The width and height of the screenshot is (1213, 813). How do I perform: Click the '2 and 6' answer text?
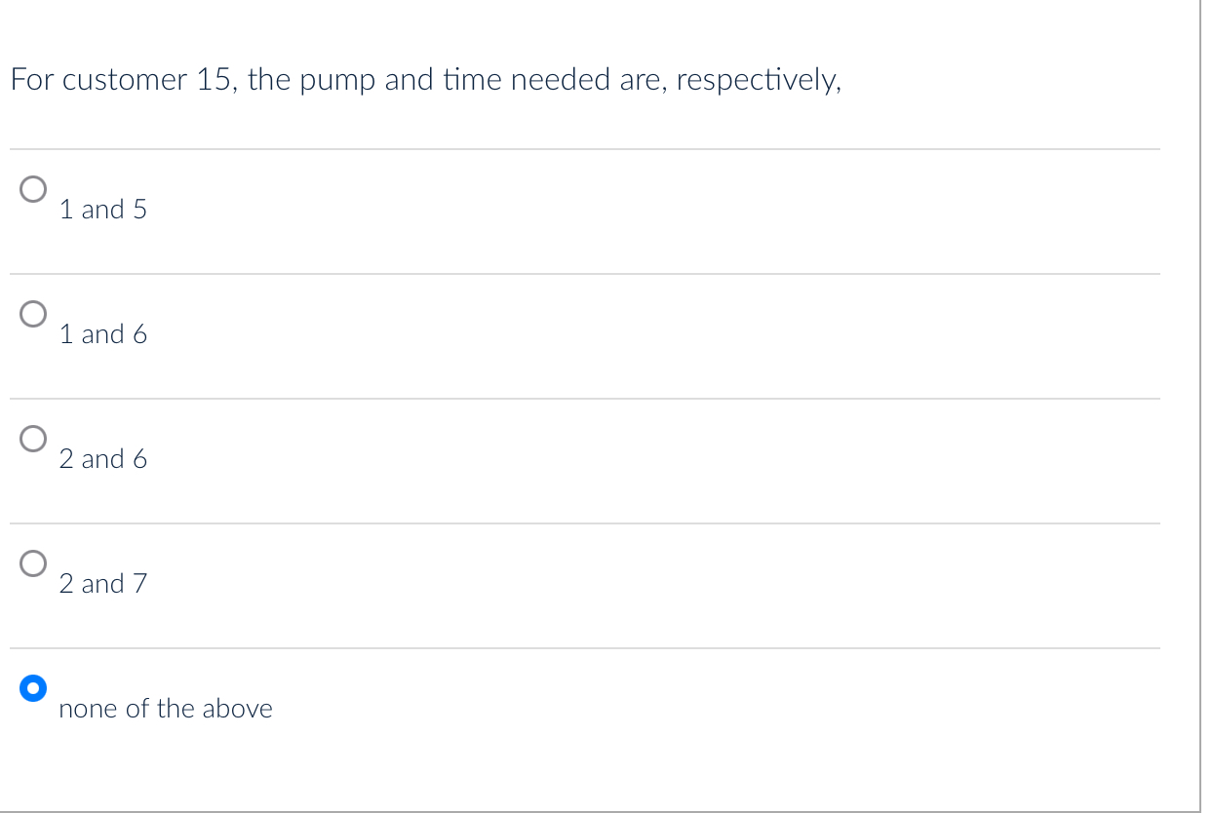pos(102,458)
